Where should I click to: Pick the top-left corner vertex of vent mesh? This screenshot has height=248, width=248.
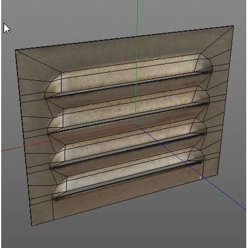point(16,50)
